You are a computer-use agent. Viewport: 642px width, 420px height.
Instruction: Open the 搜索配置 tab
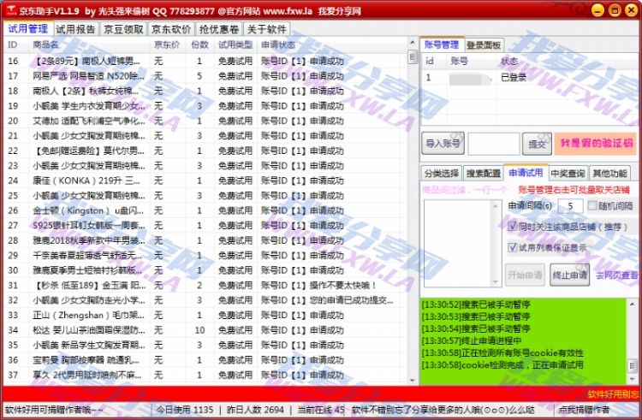tap(483, 174)
